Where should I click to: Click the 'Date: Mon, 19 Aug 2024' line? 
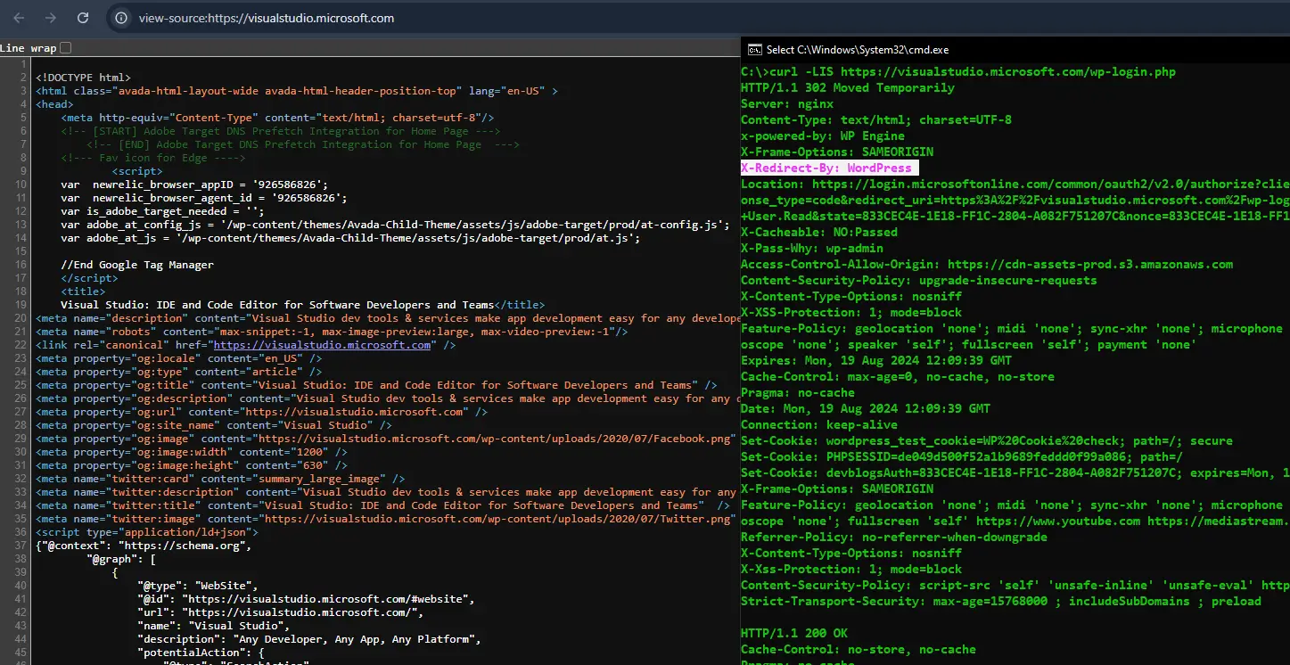(x=866, y=408)
